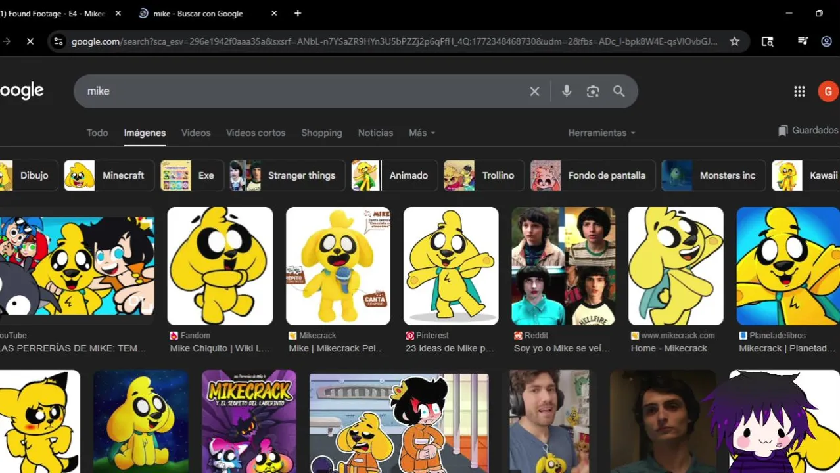Open Google Lens icon in Chrome toolbar

pyautogui.click(x=767, y=41)
